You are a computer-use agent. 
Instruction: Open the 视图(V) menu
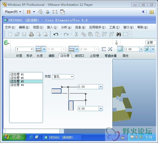tap(38, 27)
